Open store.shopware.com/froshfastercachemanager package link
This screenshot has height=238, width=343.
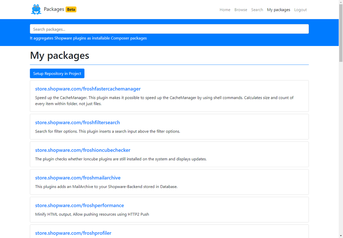[x=88, y=89]
